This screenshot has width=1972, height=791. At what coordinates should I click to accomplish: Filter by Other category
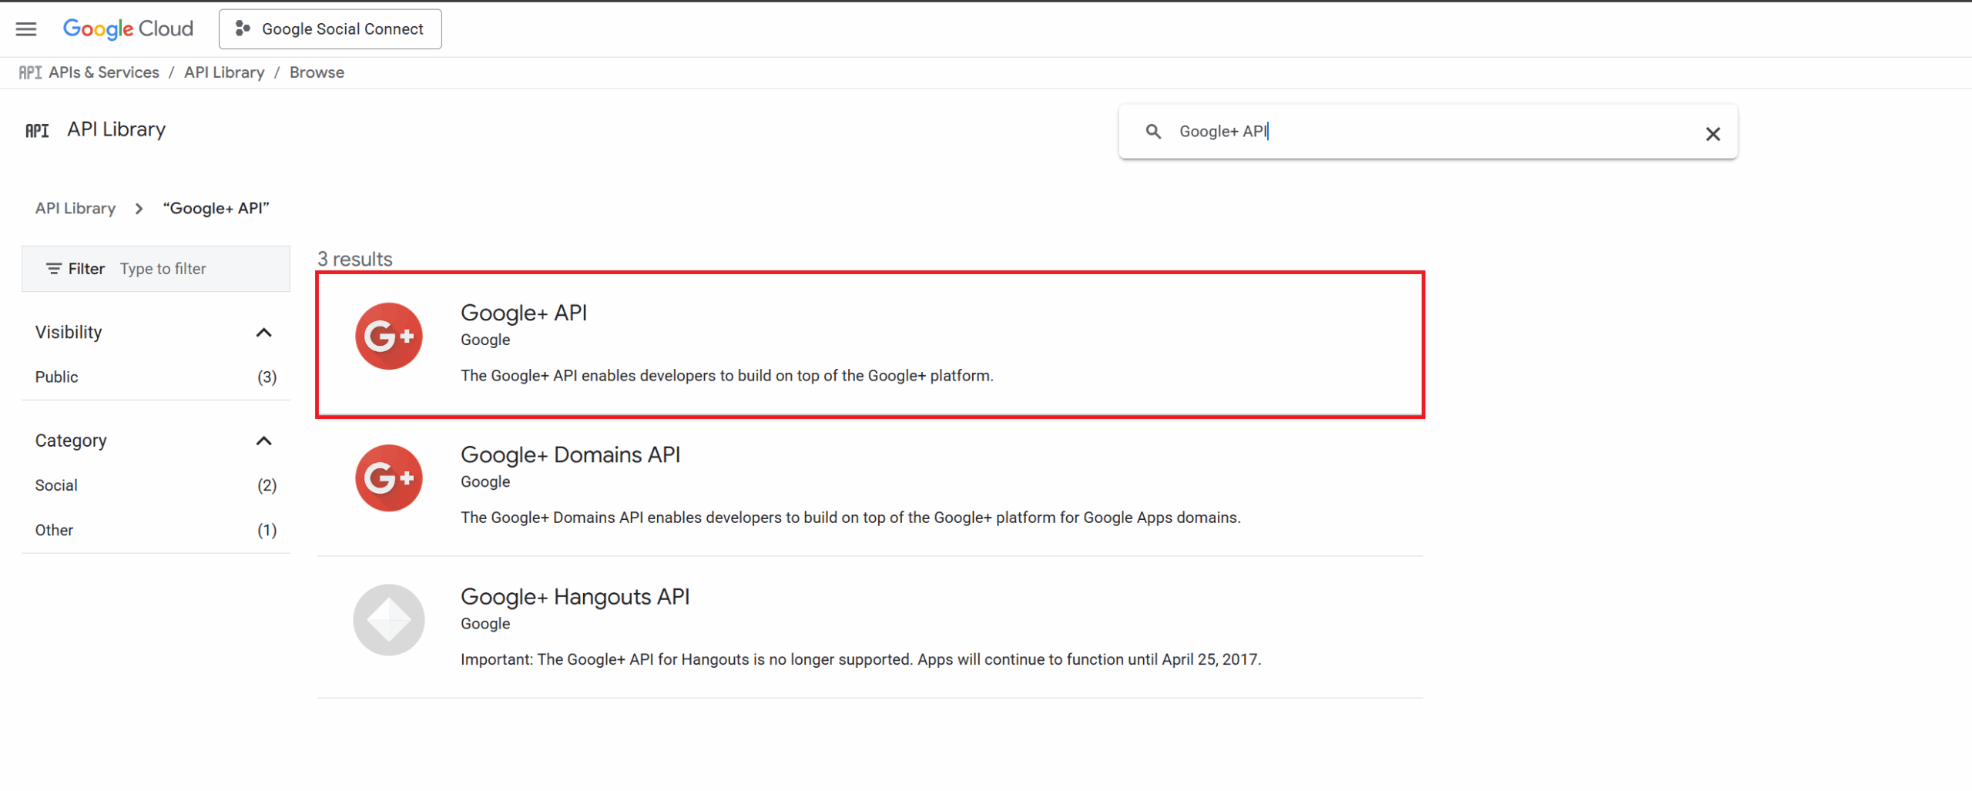point(156,531)
